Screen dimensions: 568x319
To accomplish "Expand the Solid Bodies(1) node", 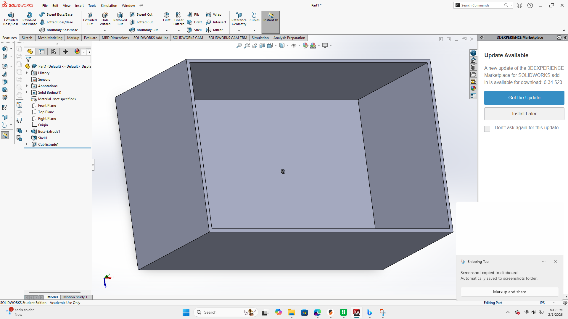I will pos(27,92).
